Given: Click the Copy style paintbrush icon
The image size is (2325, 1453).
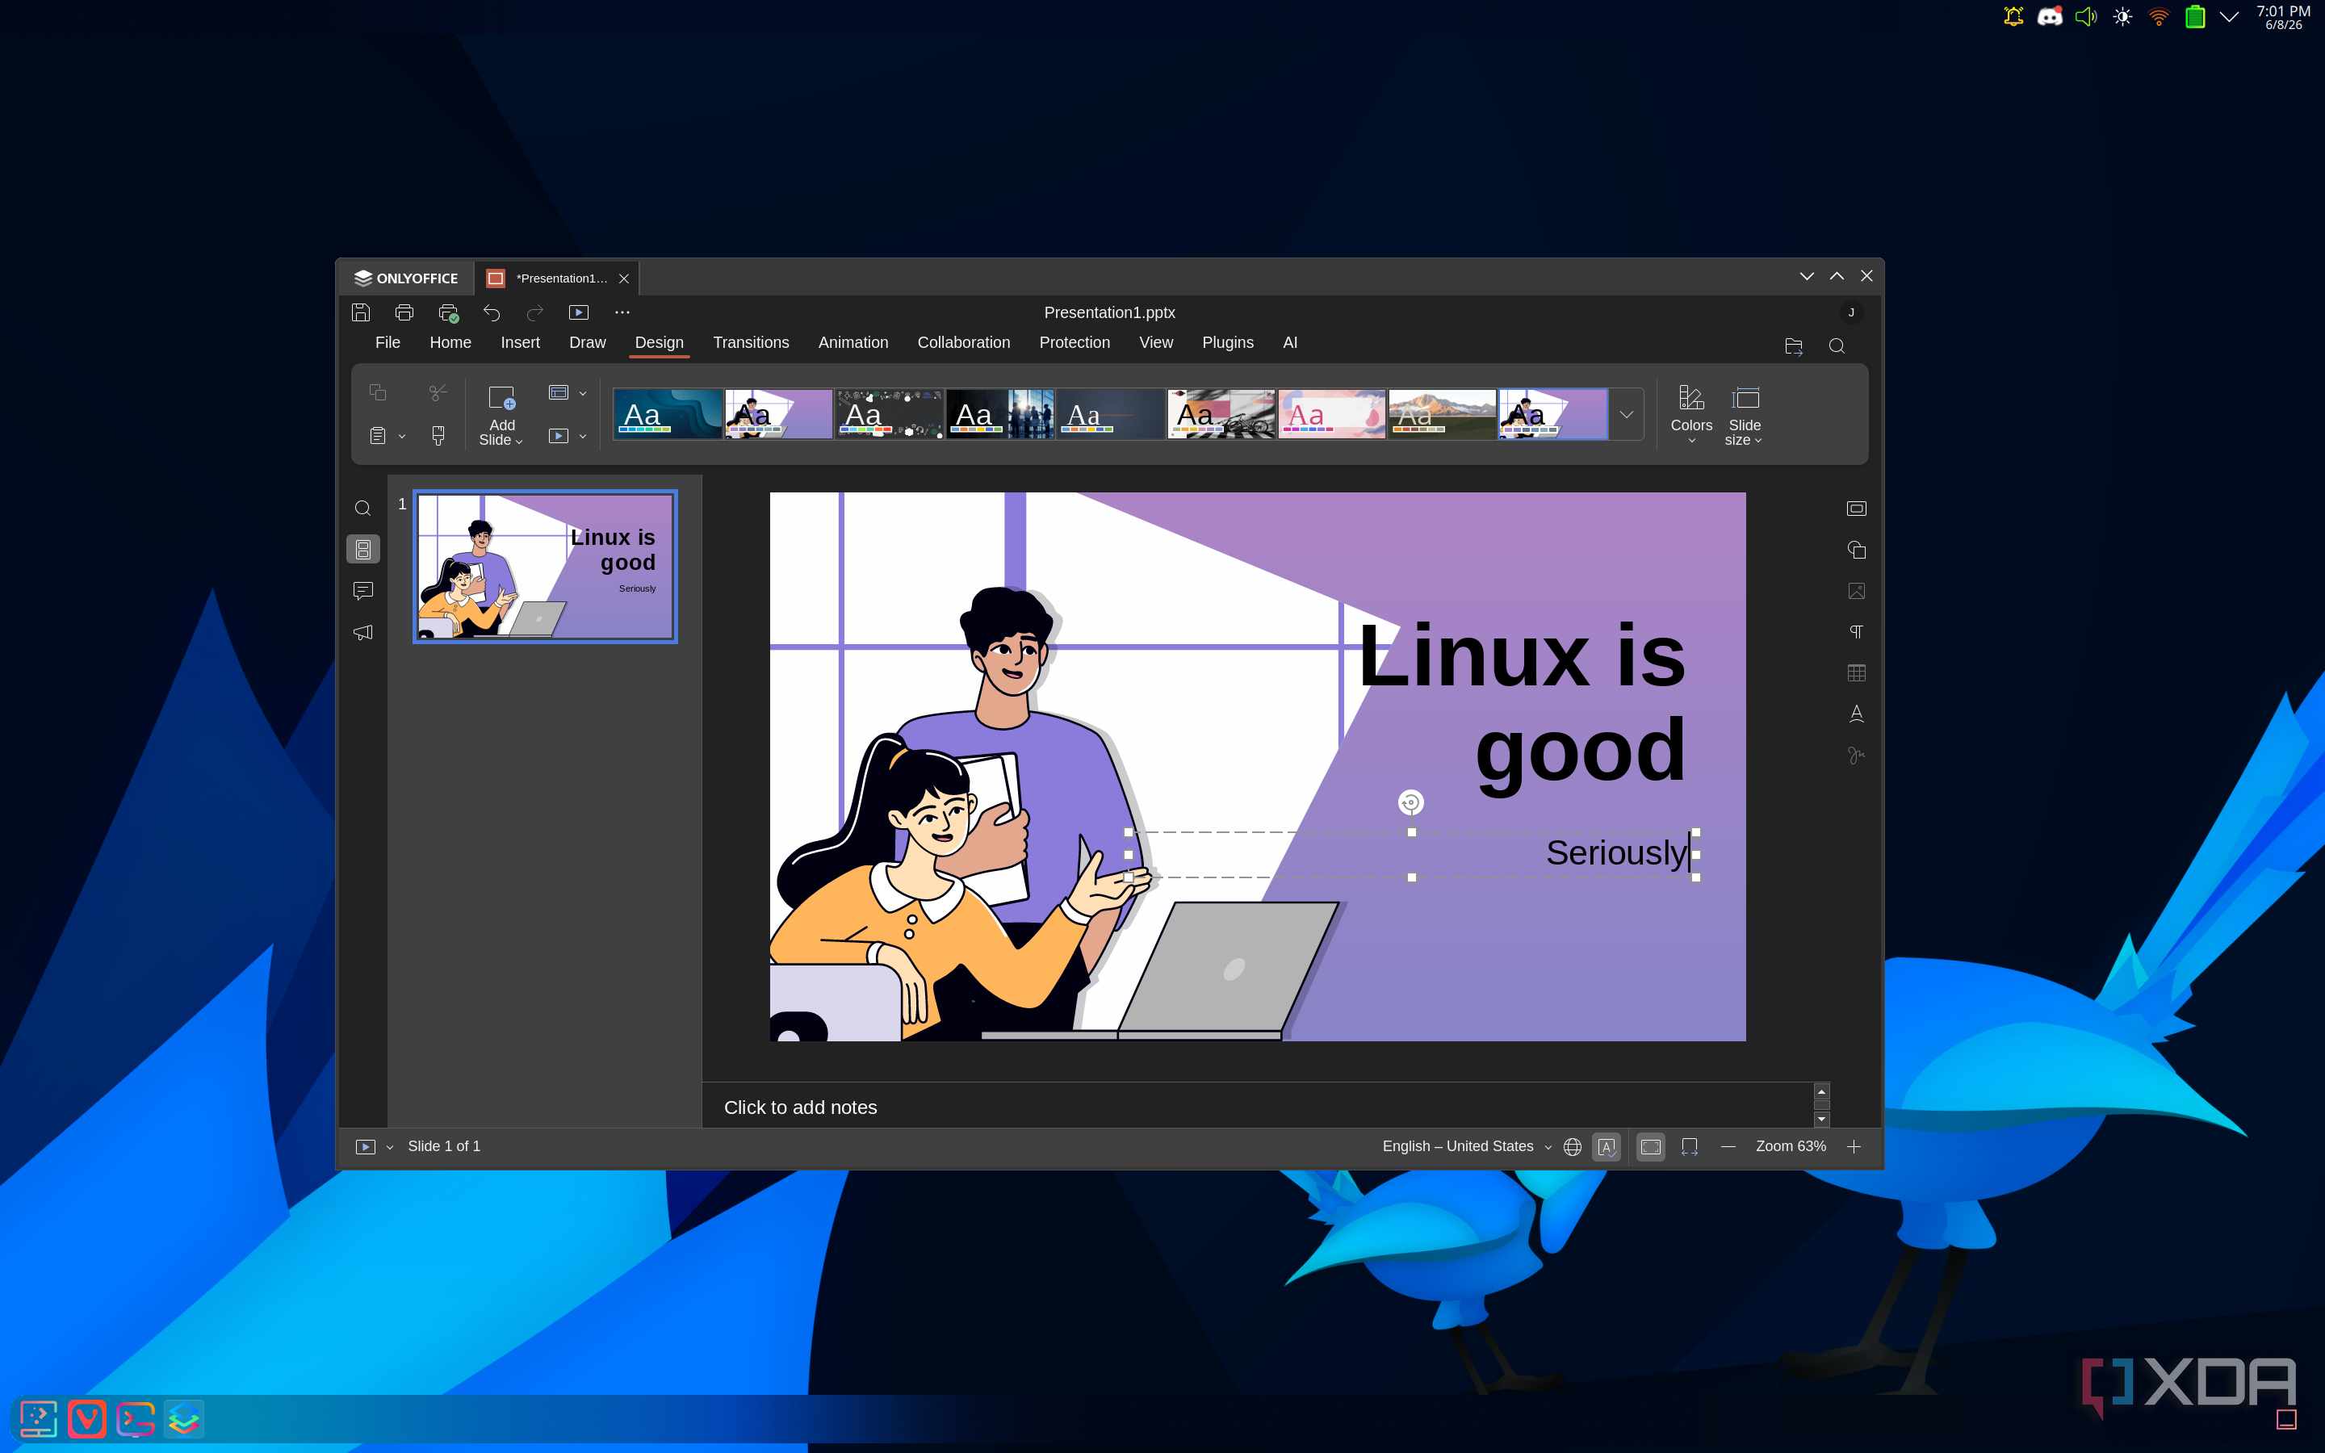Looking at the screenshot, I should coord(438,435).
